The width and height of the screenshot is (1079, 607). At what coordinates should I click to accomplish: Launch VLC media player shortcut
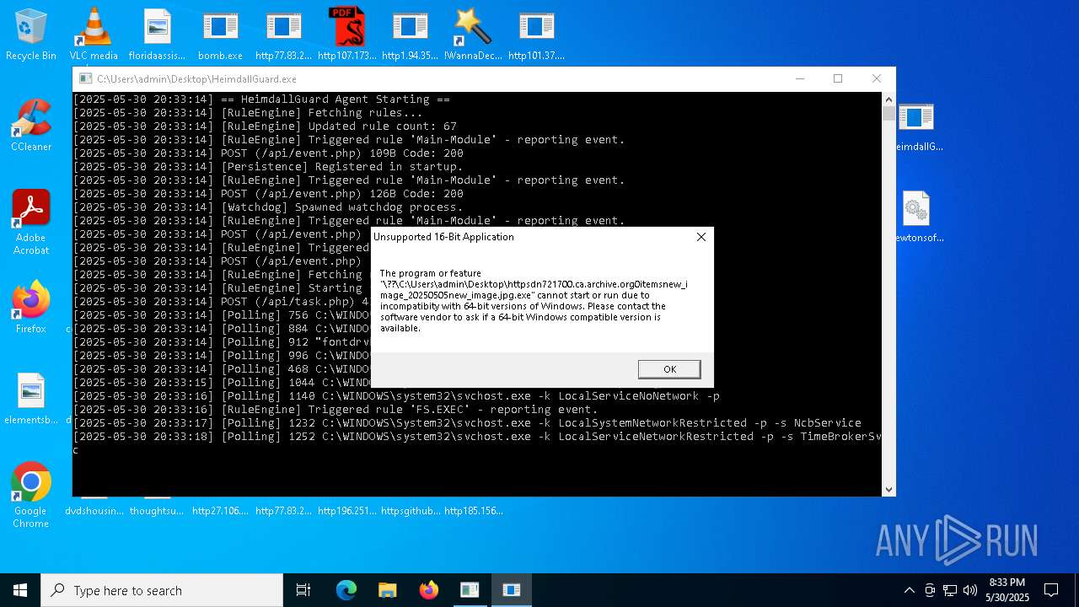click(94, 34)
